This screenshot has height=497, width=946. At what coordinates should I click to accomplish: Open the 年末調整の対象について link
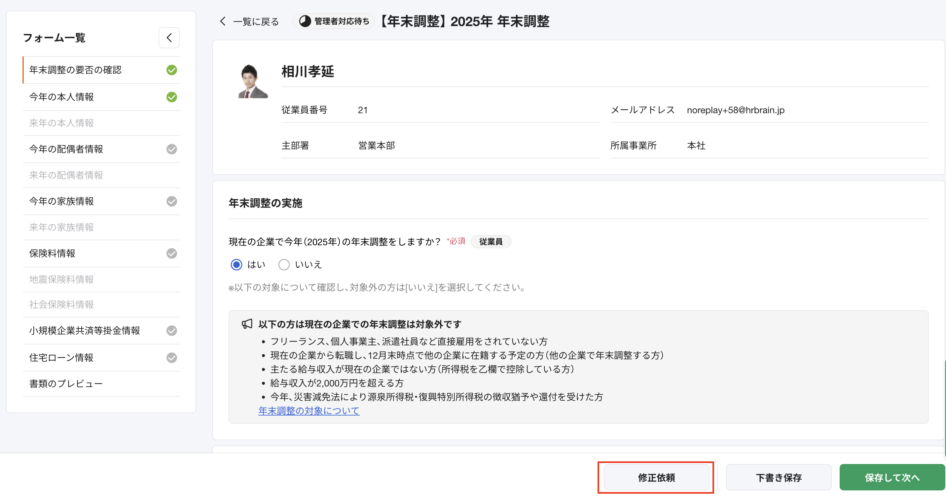pyautogui.click(x=309, y=411)
